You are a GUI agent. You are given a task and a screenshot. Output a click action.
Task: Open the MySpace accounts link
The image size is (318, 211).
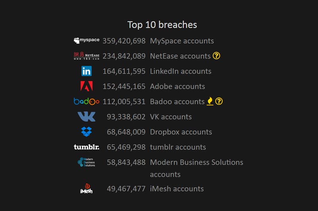tap(182, 41)
